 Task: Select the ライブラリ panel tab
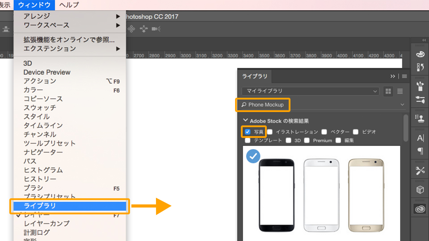pyautogui.click(x=255, y=76)
